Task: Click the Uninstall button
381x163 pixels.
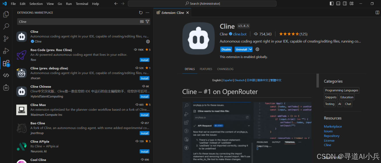Action: [x=241, y=49]
